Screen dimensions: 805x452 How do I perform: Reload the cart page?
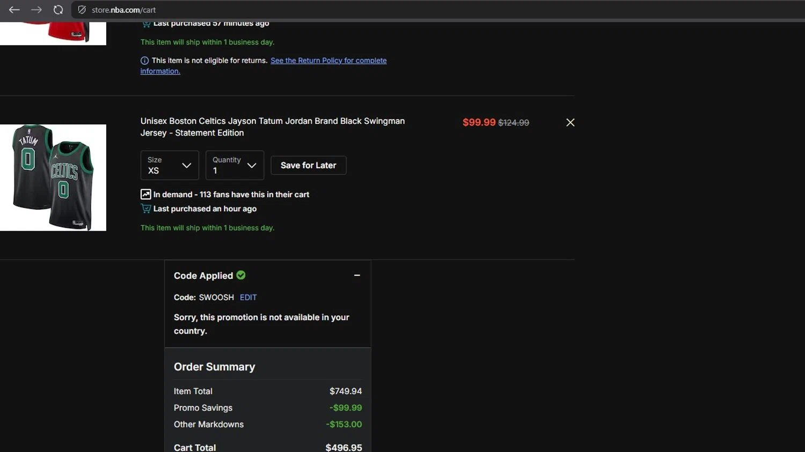[x=58, y=10]
